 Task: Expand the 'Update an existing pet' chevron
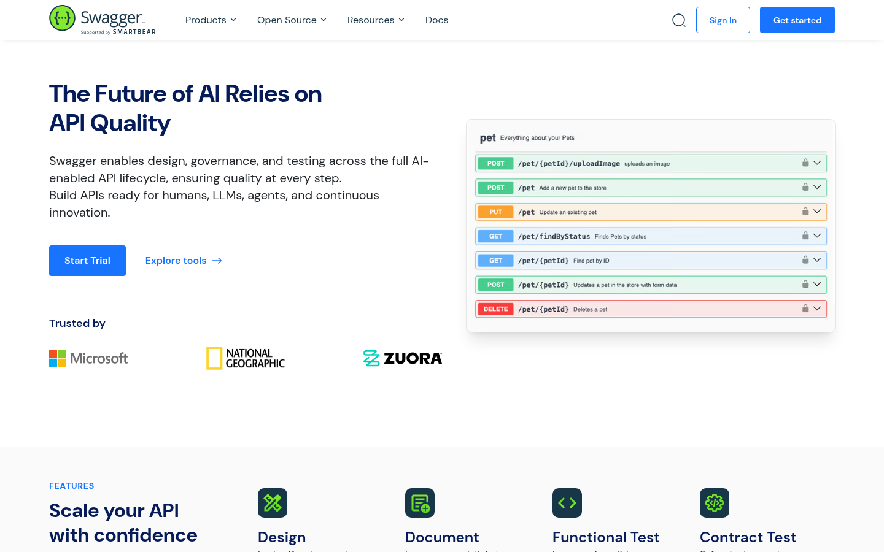(817, 212)
